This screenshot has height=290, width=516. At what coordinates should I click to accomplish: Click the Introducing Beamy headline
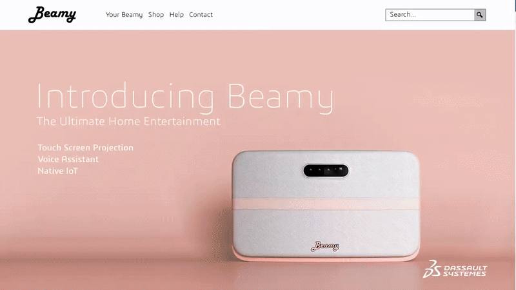(185, 97)
